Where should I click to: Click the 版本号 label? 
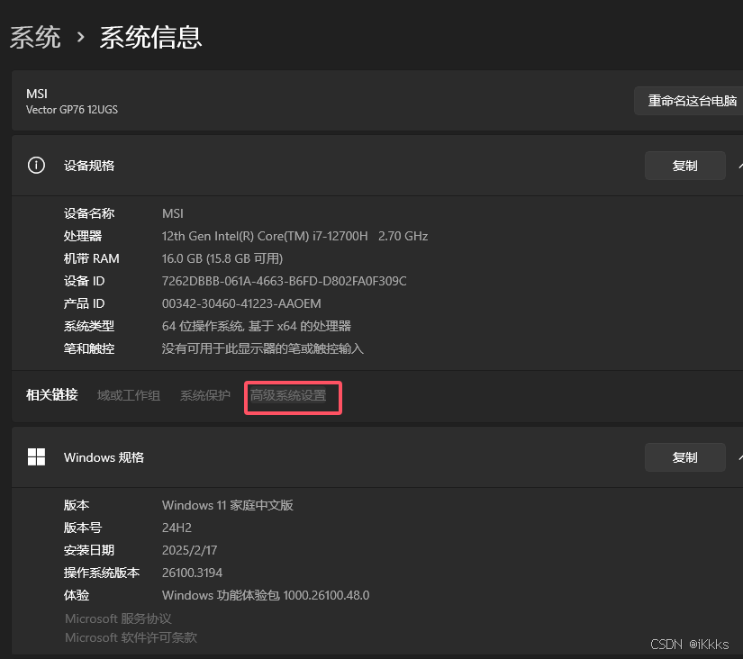point(83,528)
